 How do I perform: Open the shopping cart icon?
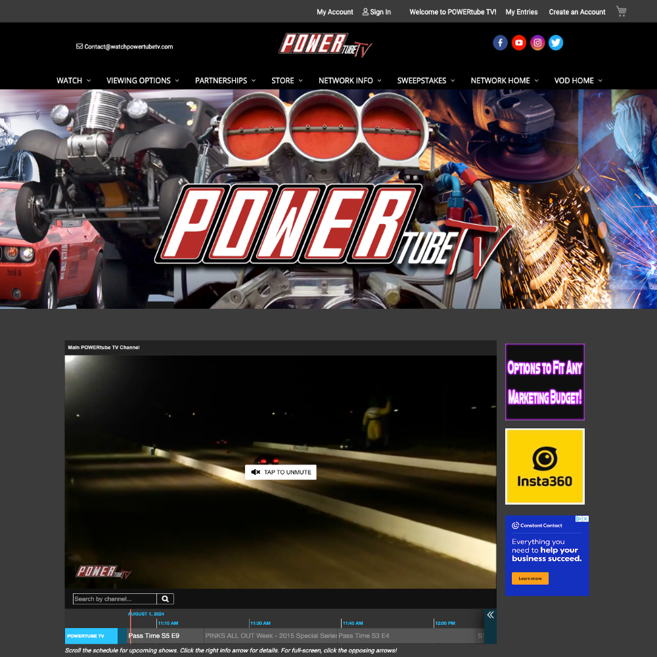point(621,11)
